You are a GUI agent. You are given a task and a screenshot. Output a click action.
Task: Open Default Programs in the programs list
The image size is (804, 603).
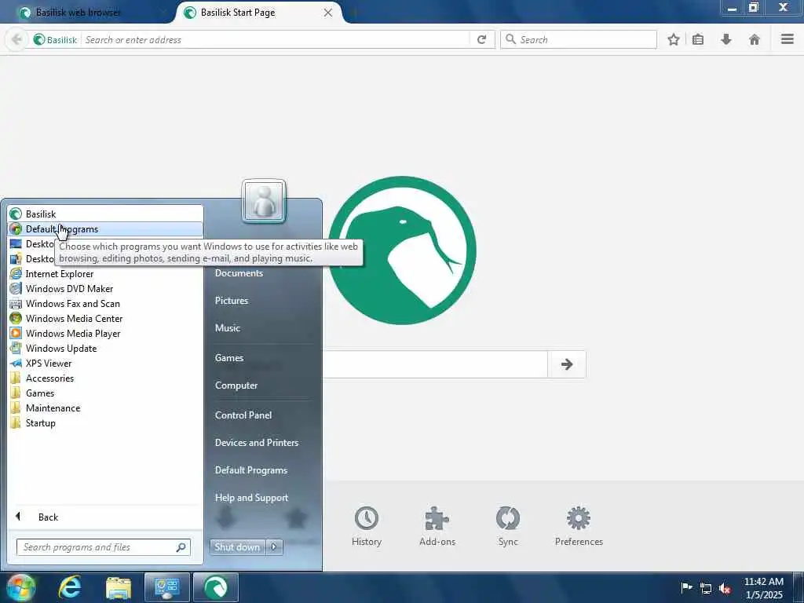pyautogui.click(x=105, y=228)
